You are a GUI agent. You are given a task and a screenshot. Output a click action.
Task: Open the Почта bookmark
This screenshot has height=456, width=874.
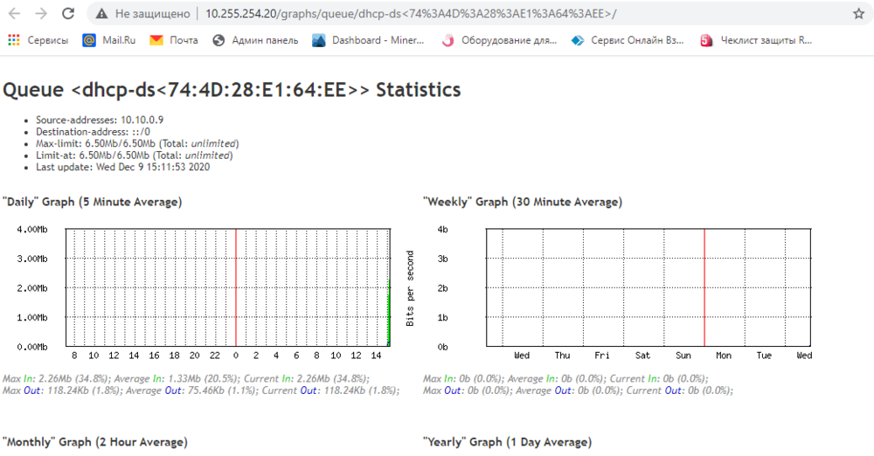(174, 40)
